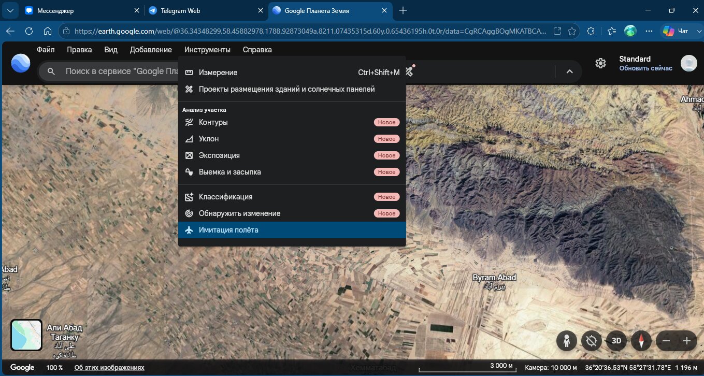Image resolution: width=704 pixels, height=376 pixels.
Task: Click the camera altitude 10 000 м readout
Action: pos(551,368)
